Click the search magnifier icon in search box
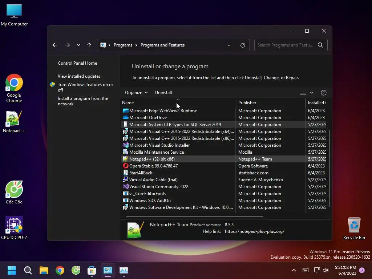 coord(320,45)
